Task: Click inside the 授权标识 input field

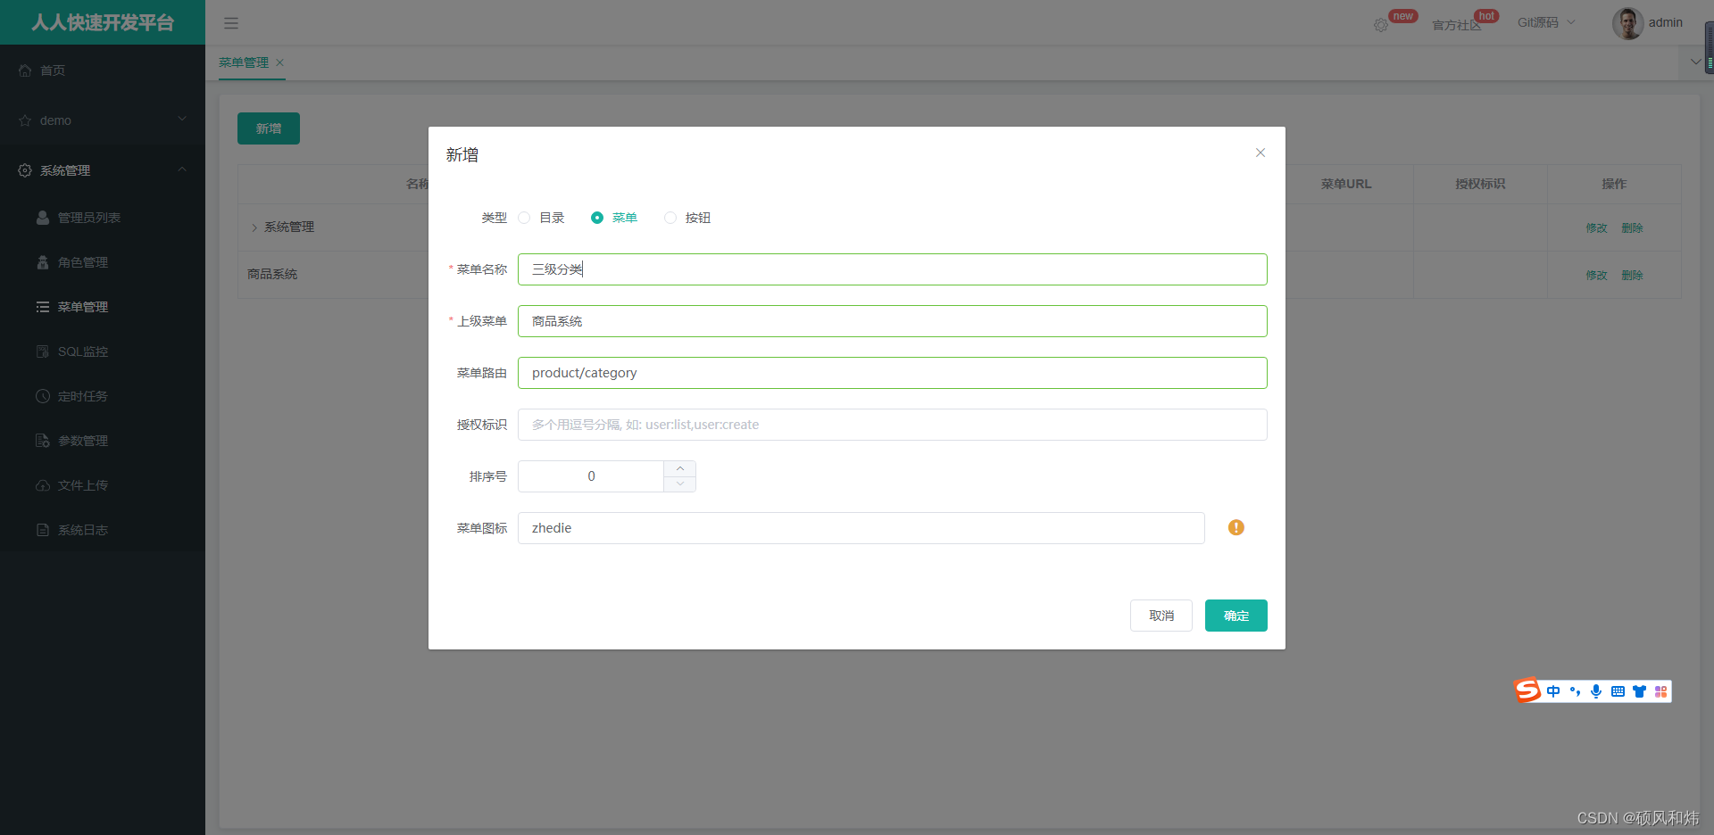Action: [892, 425]
